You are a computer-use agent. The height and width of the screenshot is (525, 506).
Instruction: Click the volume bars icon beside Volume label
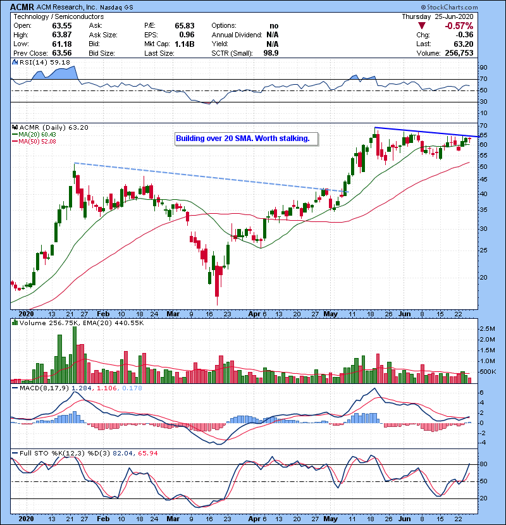click(15, 323)
